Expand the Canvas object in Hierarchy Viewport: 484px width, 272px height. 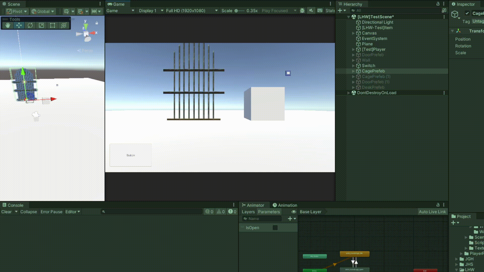pyautogui.click(x=353, y=33)
